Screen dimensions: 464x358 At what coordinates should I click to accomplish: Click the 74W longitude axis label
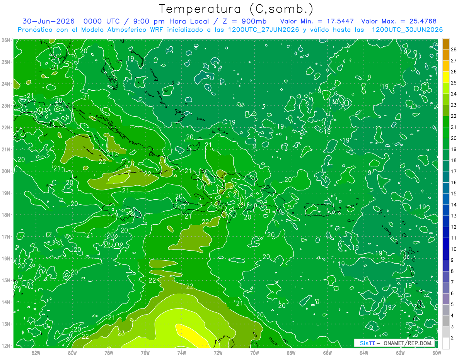coord(182,353)
